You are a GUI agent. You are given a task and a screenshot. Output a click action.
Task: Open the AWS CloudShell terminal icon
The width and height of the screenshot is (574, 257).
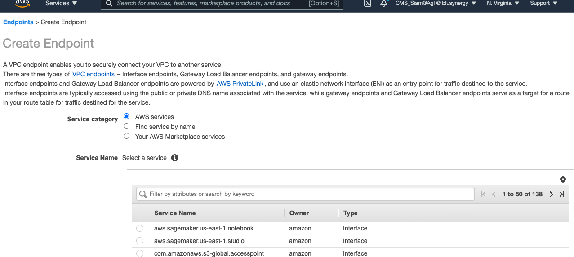(x=367, y=4)
